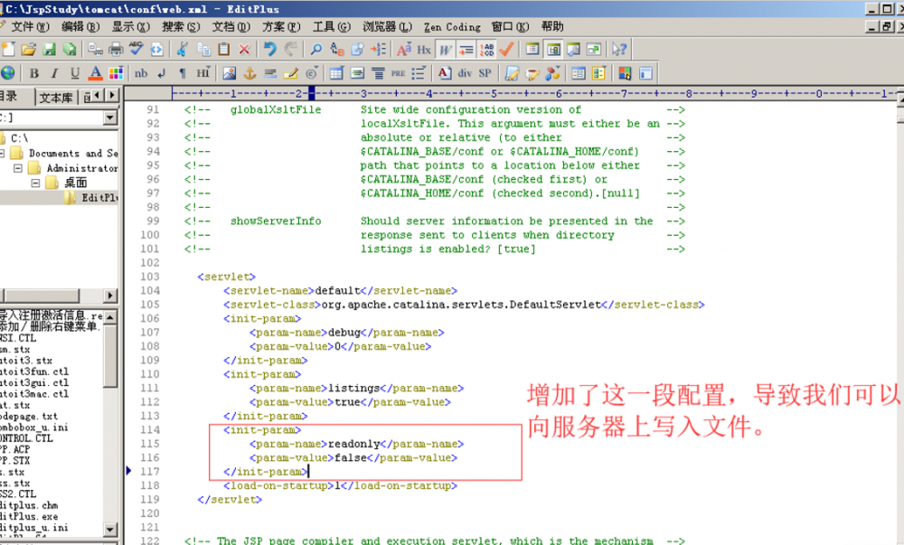Click the Save icon on the toolbar

point(47,50)
